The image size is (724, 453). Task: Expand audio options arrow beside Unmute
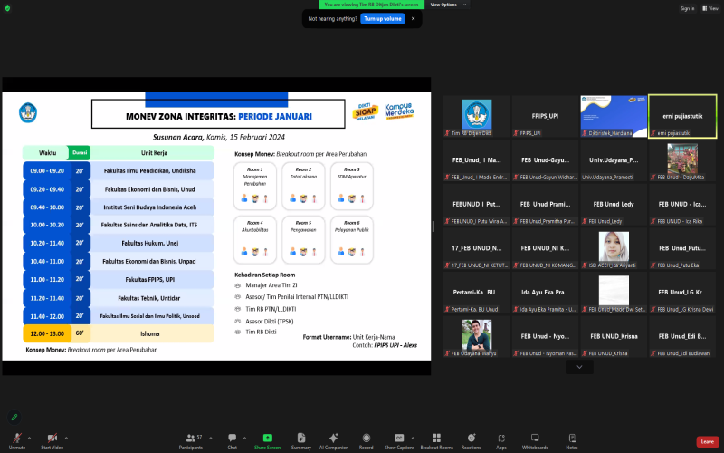[x=30, y=436]
